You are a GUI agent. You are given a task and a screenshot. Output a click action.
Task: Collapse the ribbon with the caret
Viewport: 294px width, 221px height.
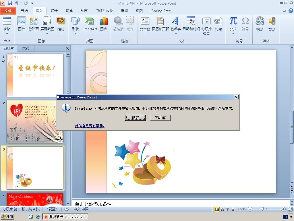coord(285,11)
